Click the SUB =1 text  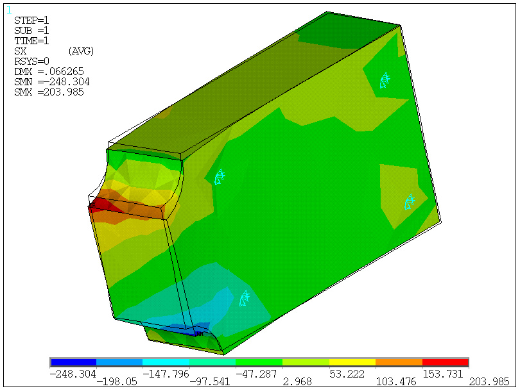(31, 31)
